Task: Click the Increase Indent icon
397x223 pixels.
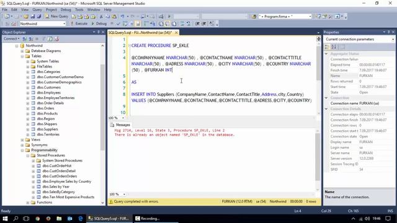Action: (204, 24)
